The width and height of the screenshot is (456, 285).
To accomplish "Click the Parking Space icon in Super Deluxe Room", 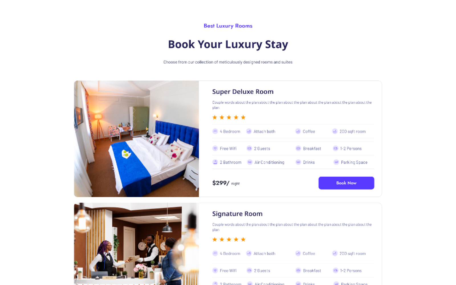I will [x=336, y=162].
